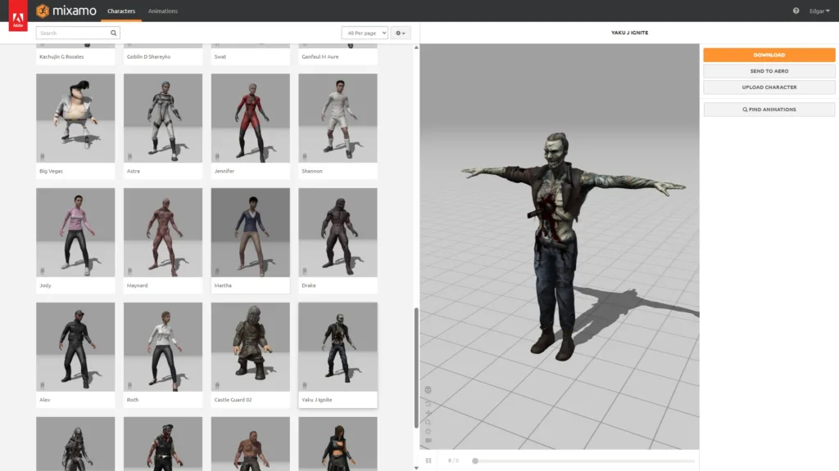Select the Shannon character thumbnail

[338, 118]
